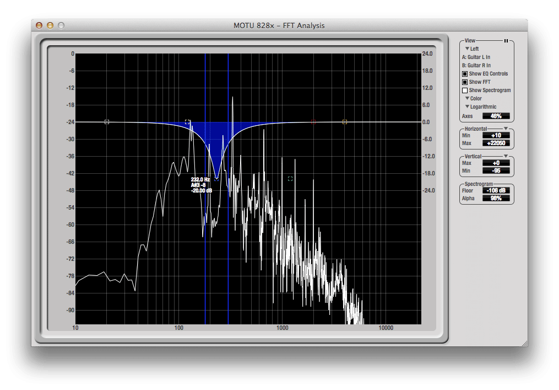
Task: Click the '-20.00 dB' readout text
Action: [x=202, y=191]
